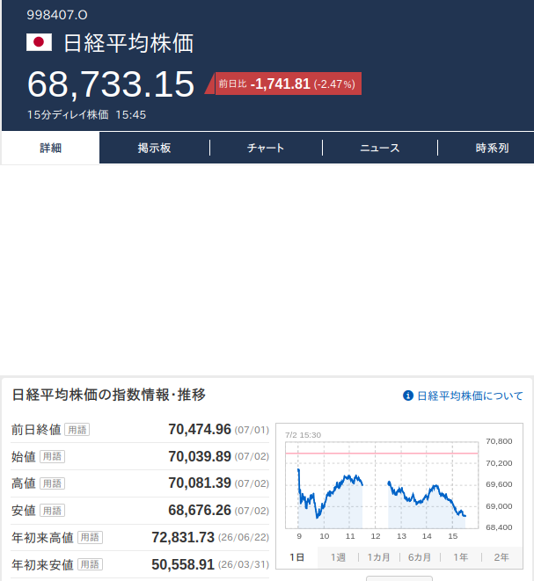Select the 1日 chart range
This screenshot has width=534, height=581.
point(297,557)
